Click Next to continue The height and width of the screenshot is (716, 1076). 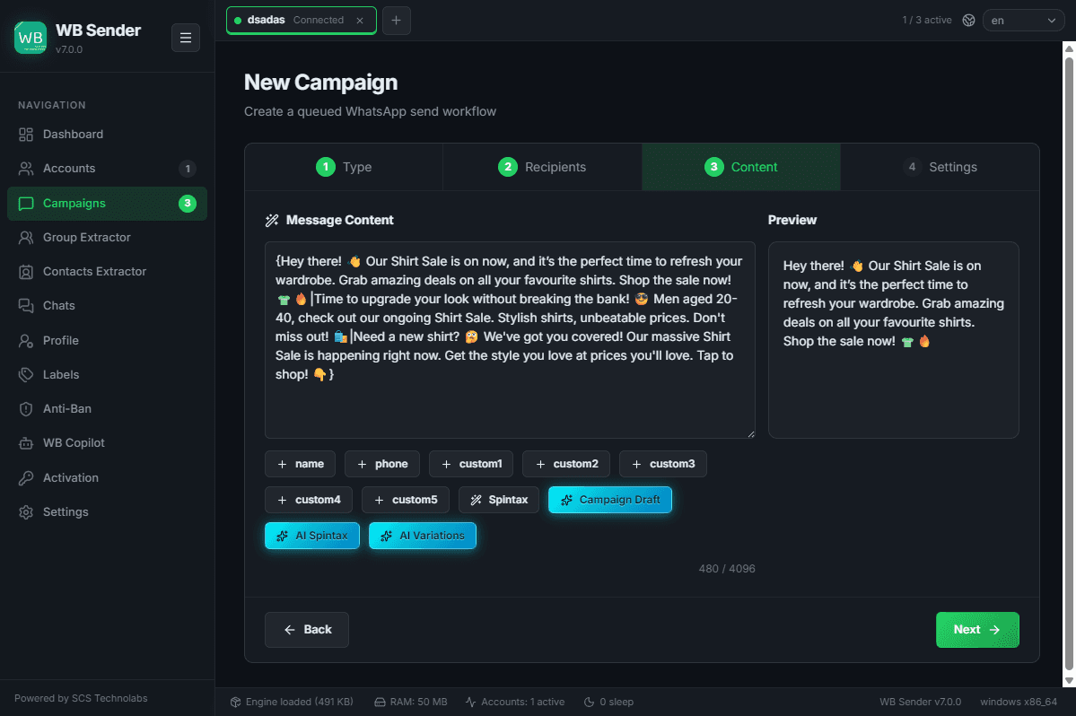[977, 630]
